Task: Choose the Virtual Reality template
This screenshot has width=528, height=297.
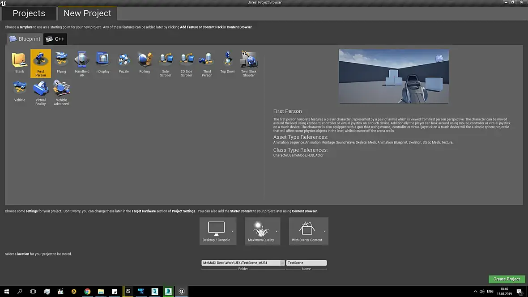Action: tap(40, 92)
